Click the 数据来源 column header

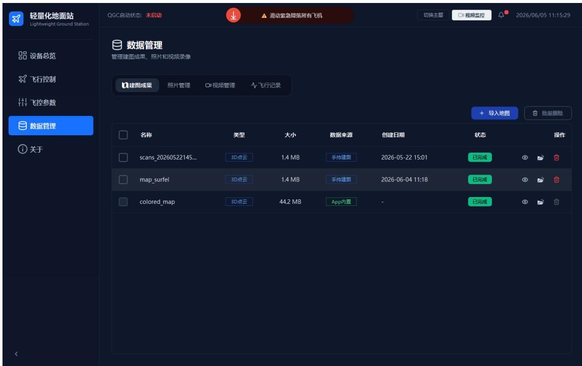click(x=341, y=135)
